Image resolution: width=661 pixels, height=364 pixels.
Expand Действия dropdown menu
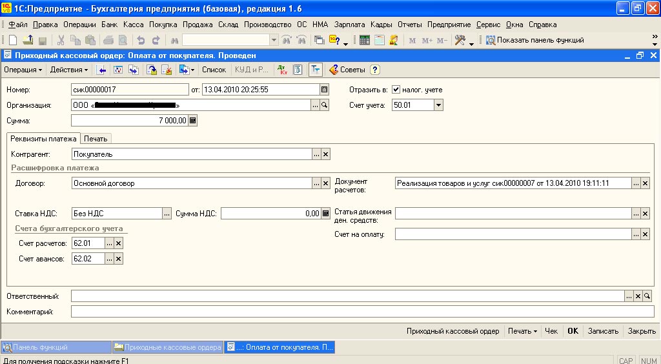pos(69,70)
